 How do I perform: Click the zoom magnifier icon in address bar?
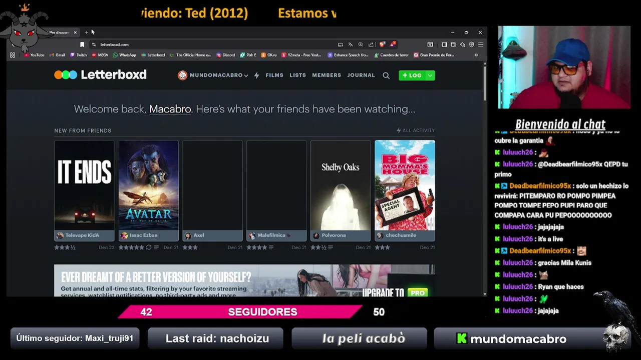tap(361, 44)
